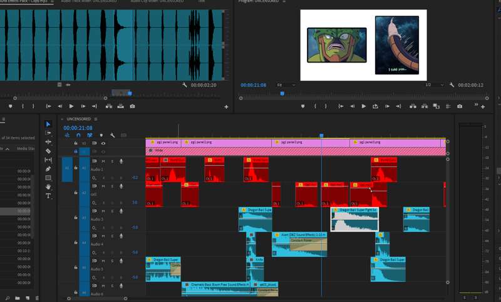This screenshot has height=302, width=501.
Task: Open the Fit zoom level dropdown
Action: click(x=286, y=85)
